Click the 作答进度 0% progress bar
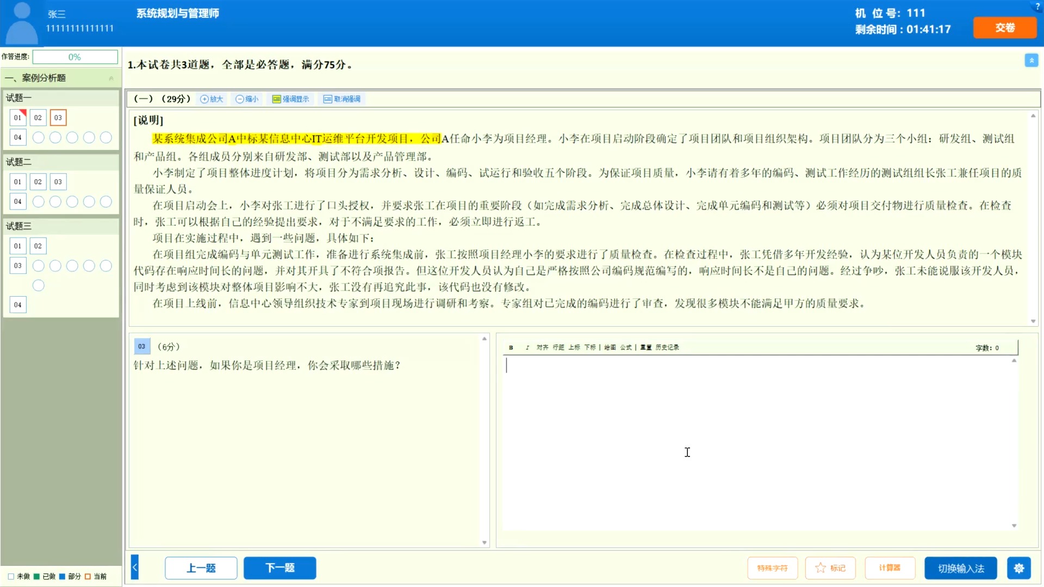The height and width of the screenshot is (587, 1044). (x=75, y=57)
